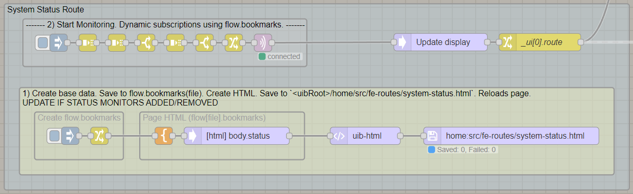Select the System Status Route group label
This screenshot has width=633, height=194.
pyautogui.click(x=46, y=10)
